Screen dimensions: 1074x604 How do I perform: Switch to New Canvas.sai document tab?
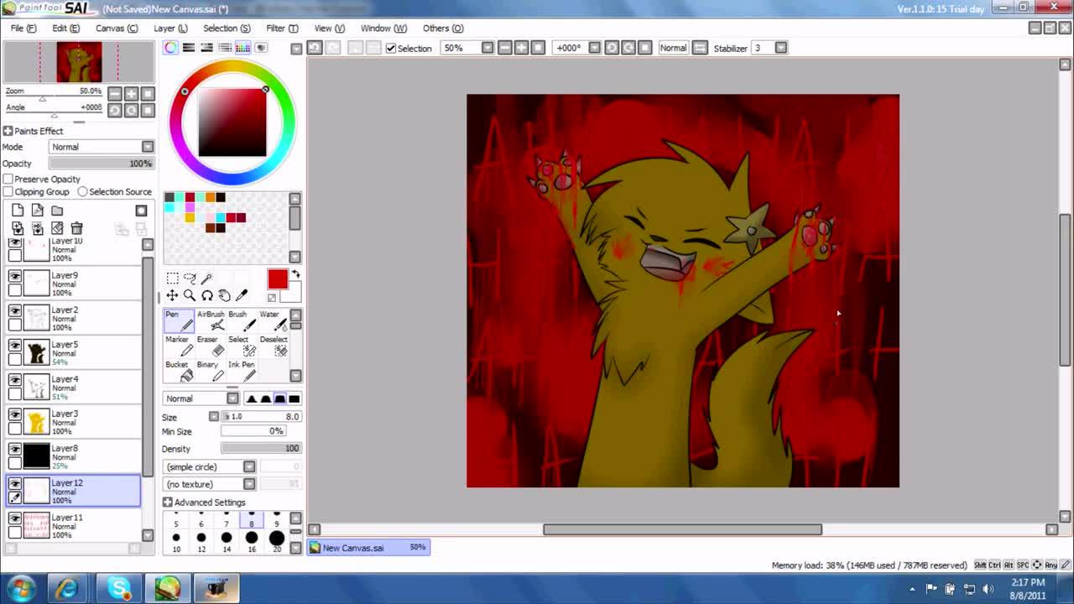point(369,548)
